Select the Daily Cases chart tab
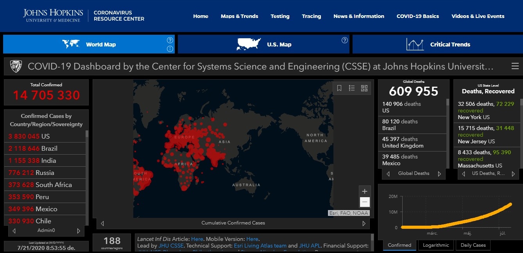This screenshot has height=253, width=523. pos(473,245)
